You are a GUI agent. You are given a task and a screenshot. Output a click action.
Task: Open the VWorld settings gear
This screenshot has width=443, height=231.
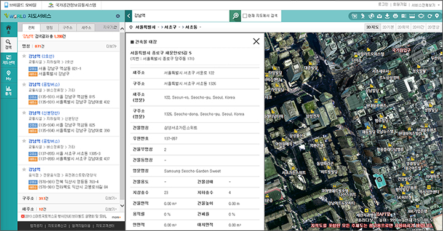pyautogui.click(x=118, y=16)
